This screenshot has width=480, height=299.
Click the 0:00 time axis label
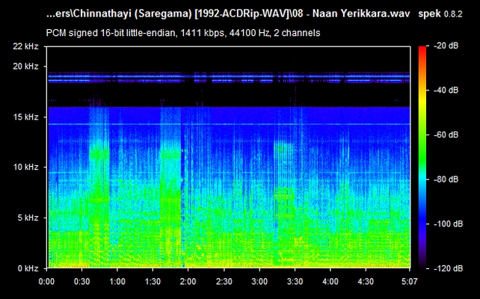pos(46,281)
